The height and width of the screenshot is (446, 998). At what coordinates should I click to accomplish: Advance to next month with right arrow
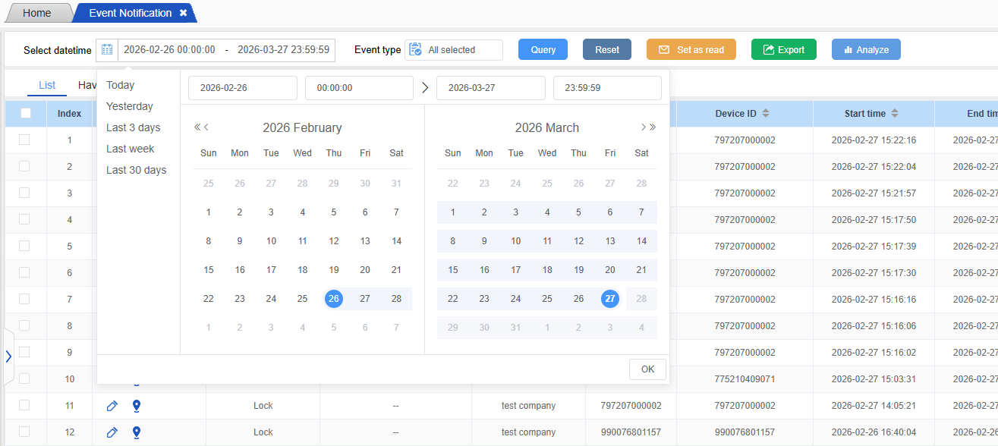tap(643, 127)
